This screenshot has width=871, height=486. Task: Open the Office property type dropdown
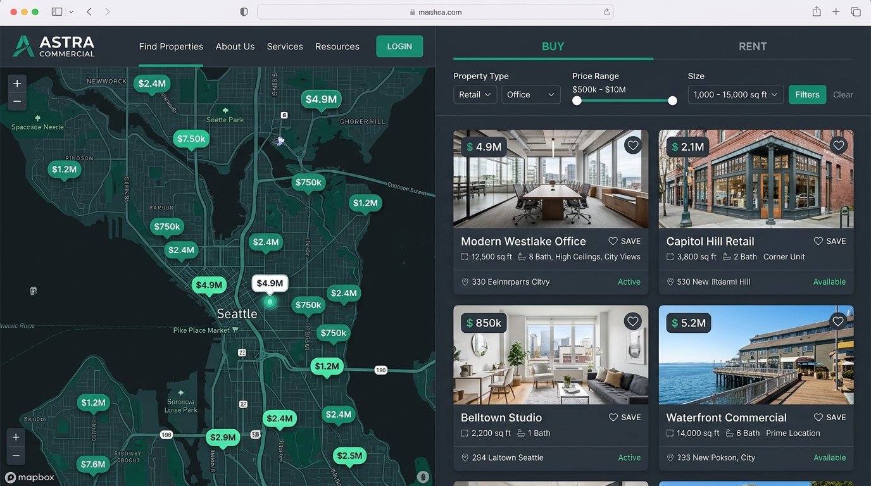point(530,94)
